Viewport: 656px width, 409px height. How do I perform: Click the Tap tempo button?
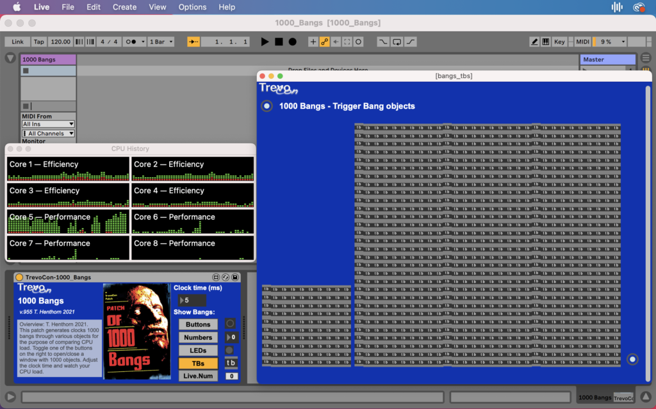click(x=39, y=42)
